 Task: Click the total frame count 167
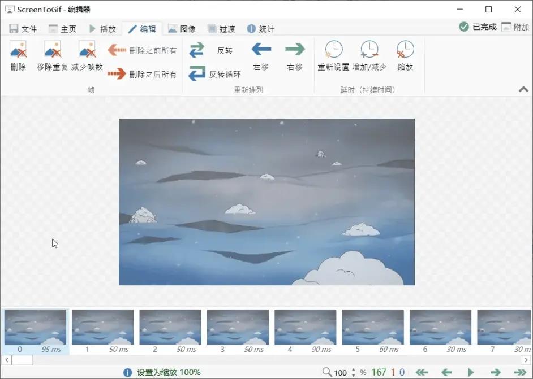(x=379, y=372)
